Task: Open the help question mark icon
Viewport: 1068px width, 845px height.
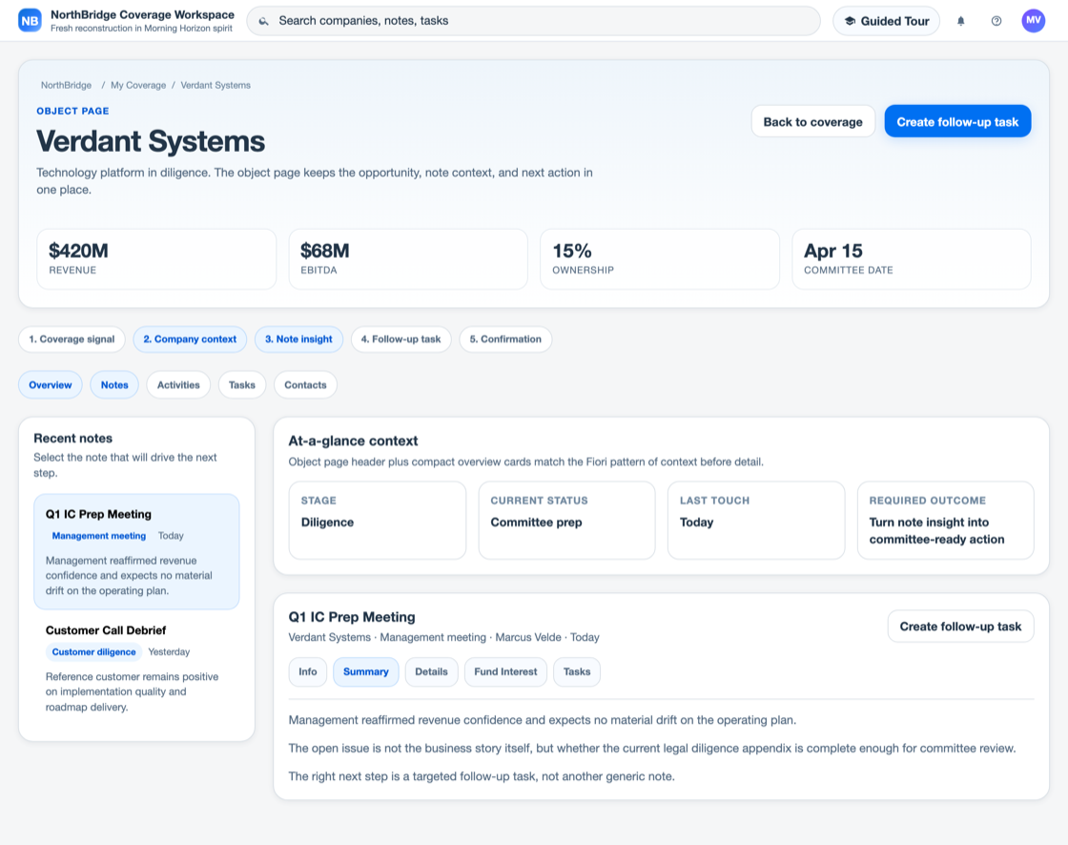Action: (996, 21)
